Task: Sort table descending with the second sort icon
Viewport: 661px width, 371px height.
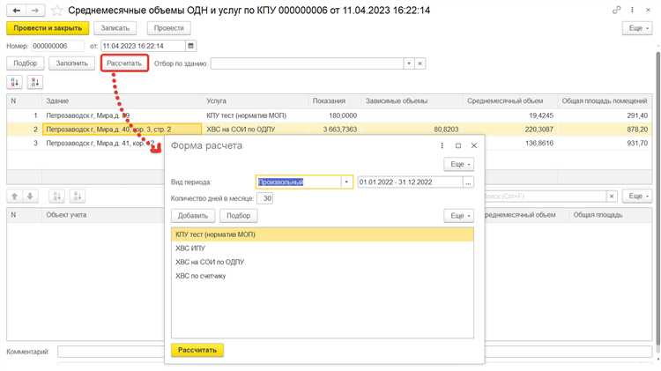Action: click(34, 82)
